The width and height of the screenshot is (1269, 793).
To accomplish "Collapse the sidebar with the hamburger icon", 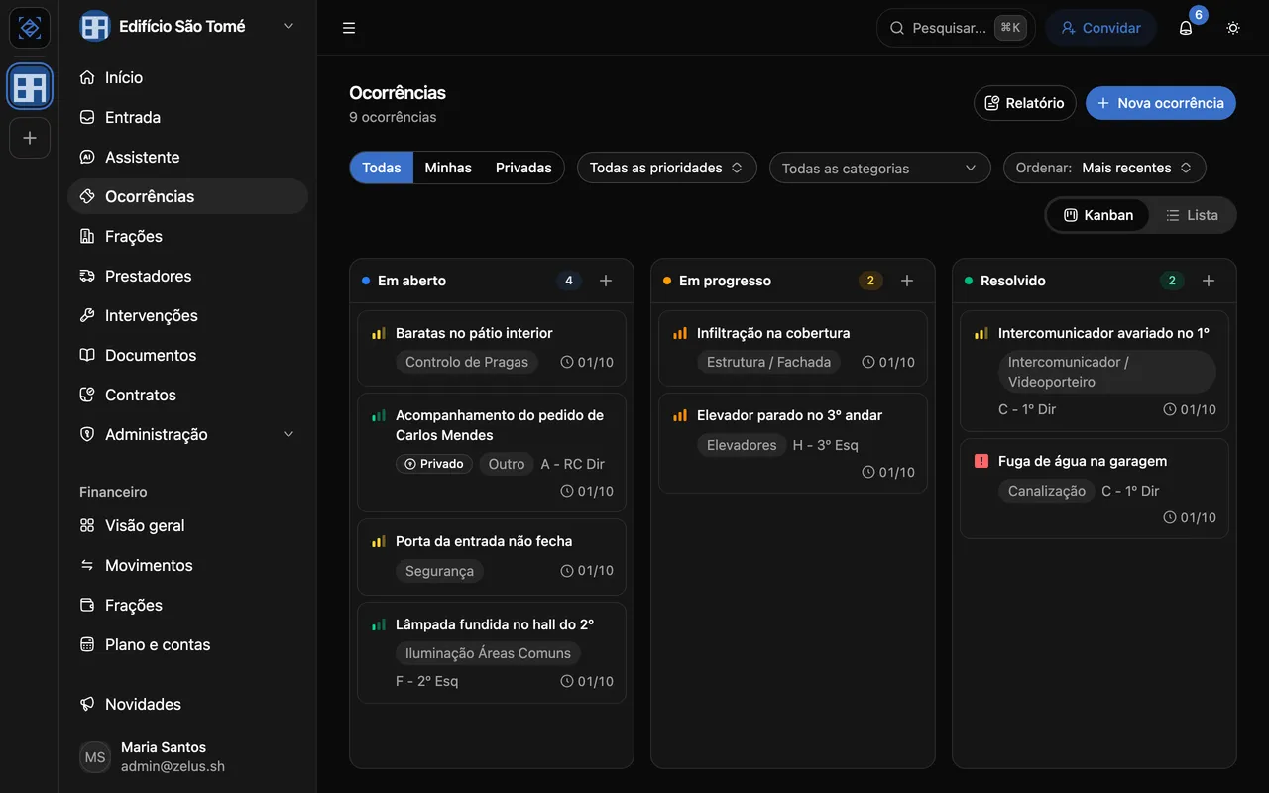I will click(349, 28).
